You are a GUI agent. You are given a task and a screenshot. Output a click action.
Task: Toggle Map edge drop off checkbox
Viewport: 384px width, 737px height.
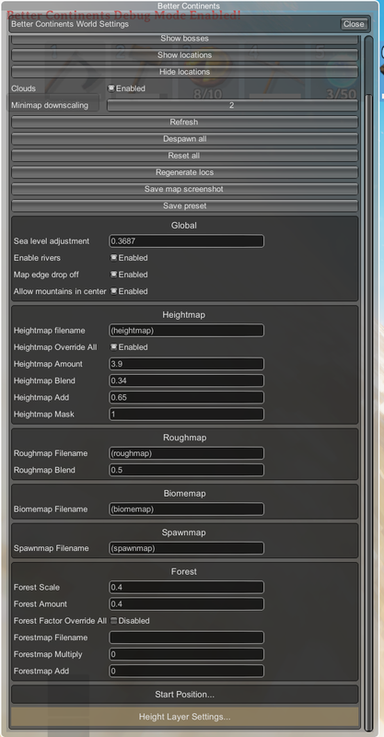tap(113, 275)
